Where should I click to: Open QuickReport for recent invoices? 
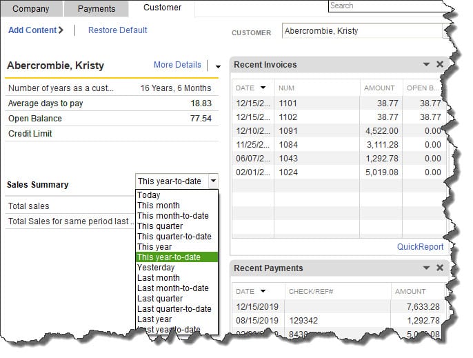[x=420, y=247]
